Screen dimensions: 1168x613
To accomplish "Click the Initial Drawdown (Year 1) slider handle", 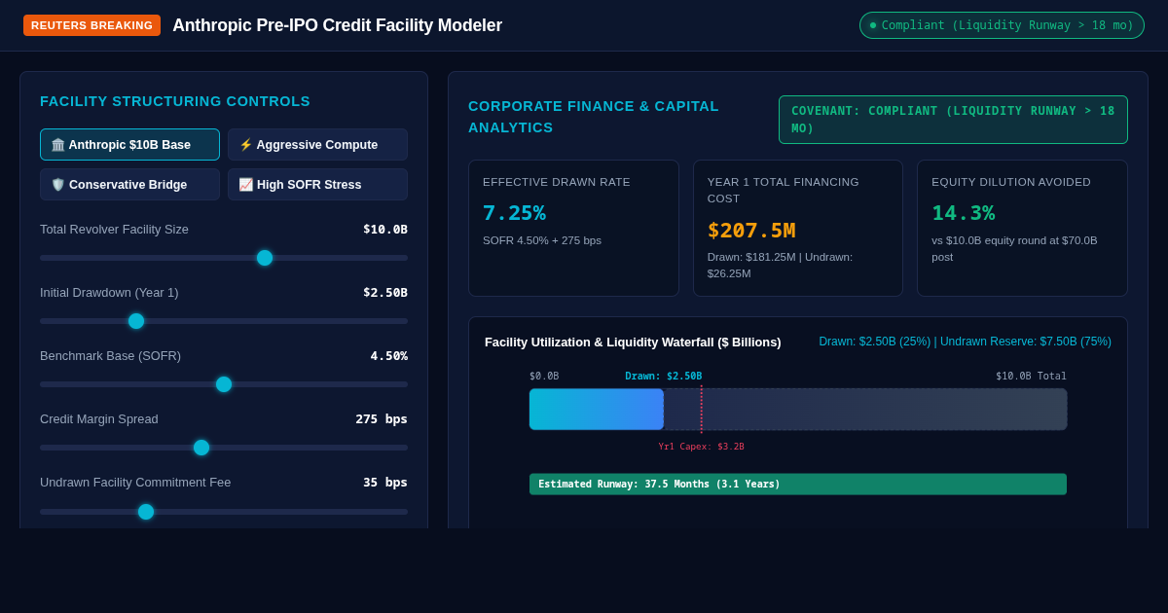I will (x=136, y=321).
